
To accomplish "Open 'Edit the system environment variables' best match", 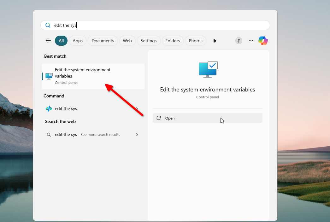I will pyautogui.click(x=83, y=76).
